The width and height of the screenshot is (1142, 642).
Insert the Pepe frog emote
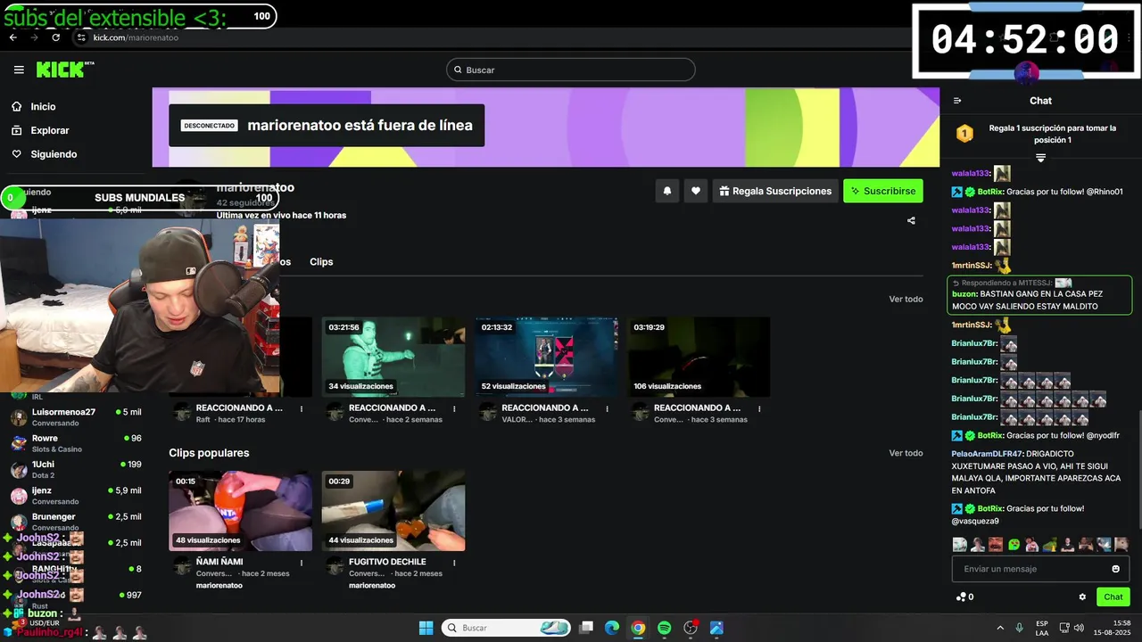[1050, 544]
